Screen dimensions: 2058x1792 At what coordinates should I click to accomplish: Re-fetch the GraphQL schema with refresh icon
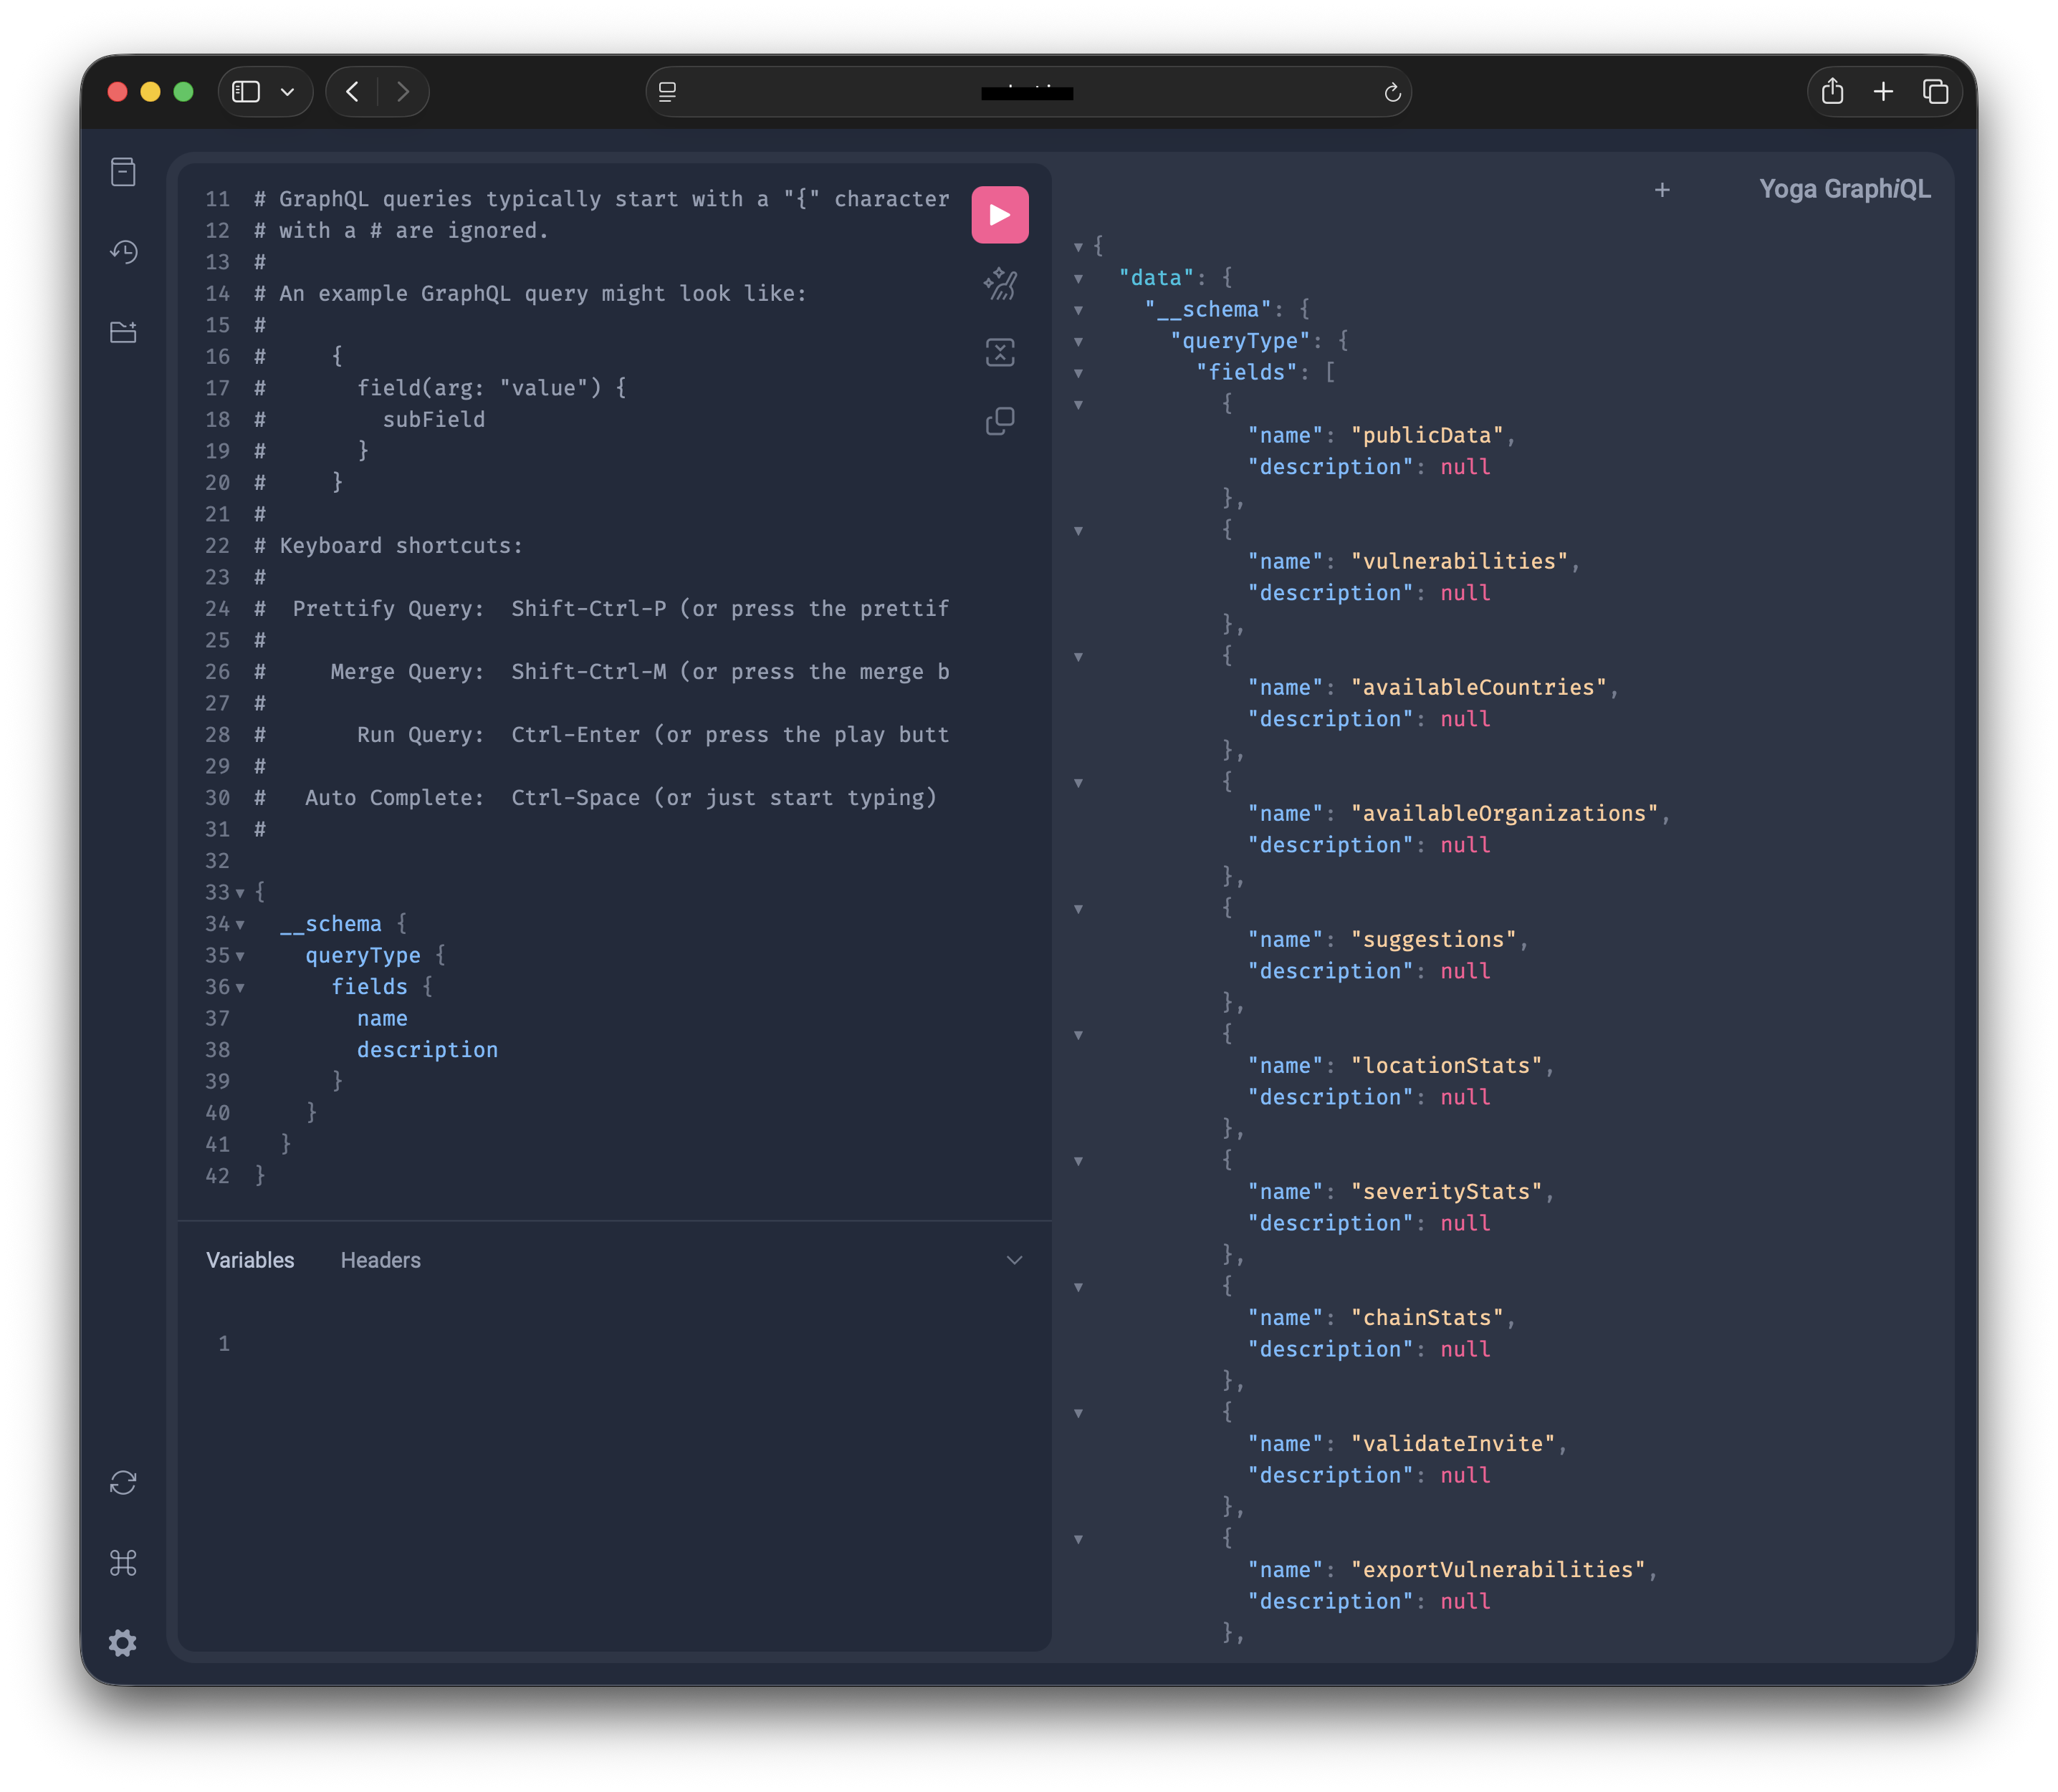click(122, 1483)
